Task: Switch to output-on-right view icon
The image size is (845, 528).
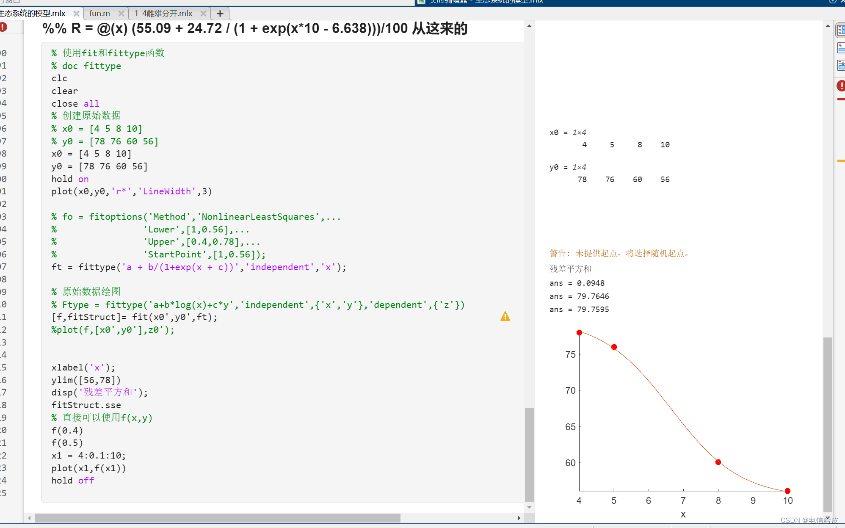Action: tap(841, 30)
